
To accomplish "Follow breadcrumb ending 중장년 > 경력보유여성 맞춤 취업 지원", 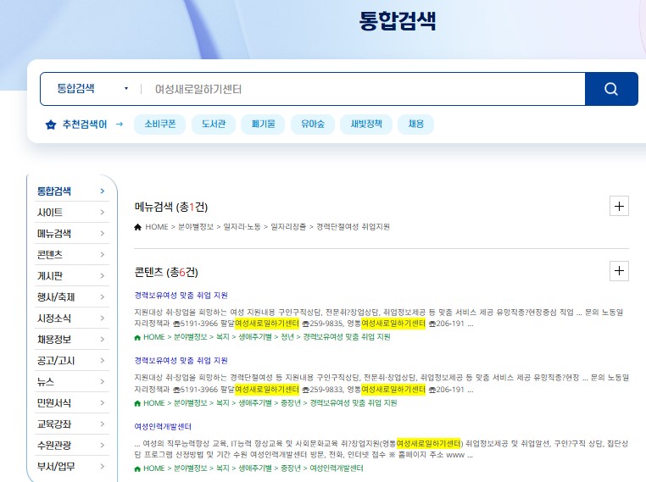I will coord(265,403).
